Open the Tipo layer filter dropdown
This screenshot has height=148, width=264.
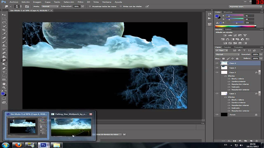(221, 50)
